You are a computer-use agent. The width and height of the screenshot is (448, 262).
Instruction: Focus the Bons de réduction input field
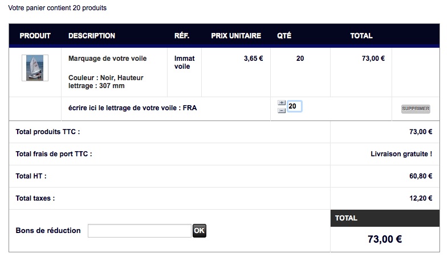pos(140,231)
